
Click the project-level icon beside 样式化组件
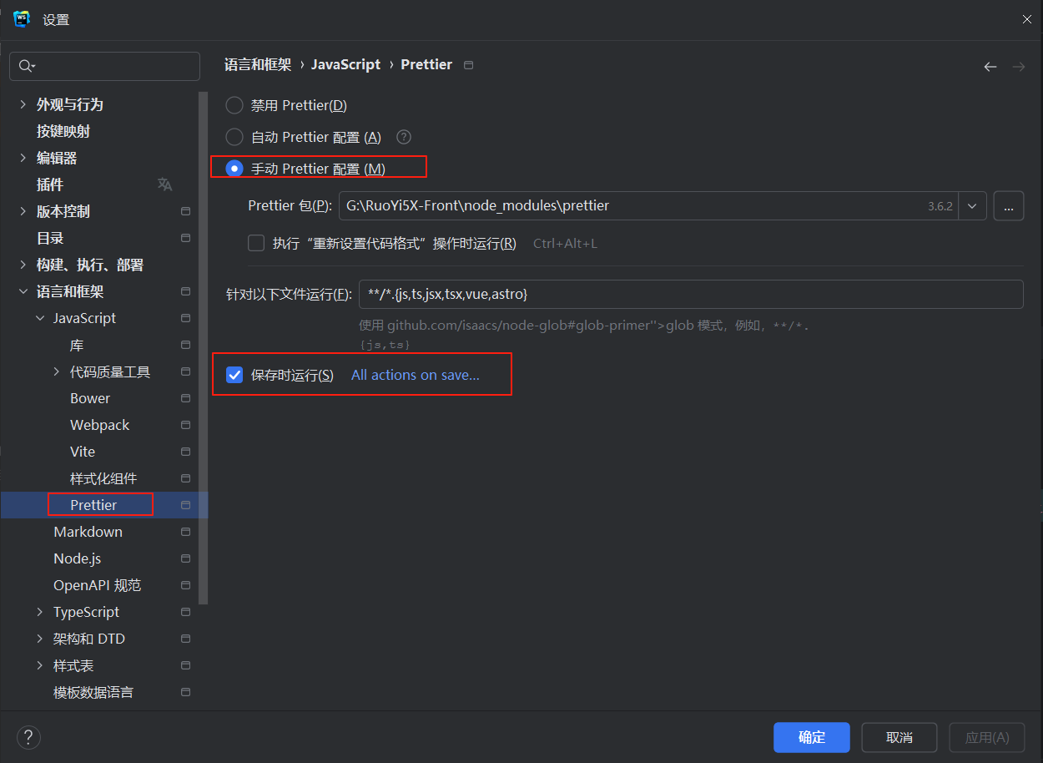[186, 478]
